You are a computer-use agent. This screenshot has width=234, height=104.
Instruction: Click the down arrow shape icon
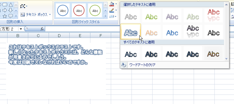[x=10, y=10]
